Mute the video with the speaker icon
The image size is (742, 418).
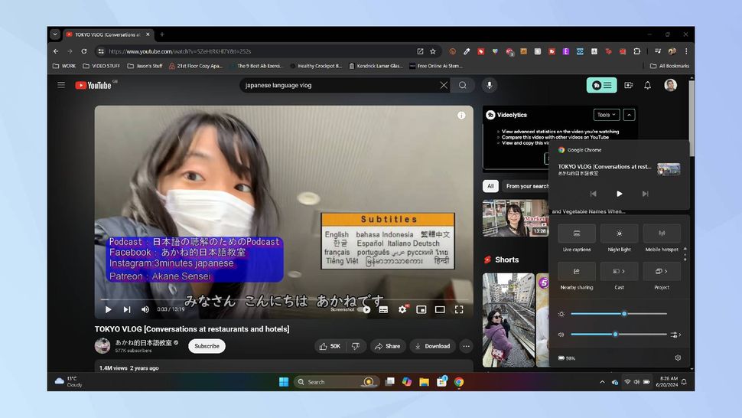coord(145,309)
